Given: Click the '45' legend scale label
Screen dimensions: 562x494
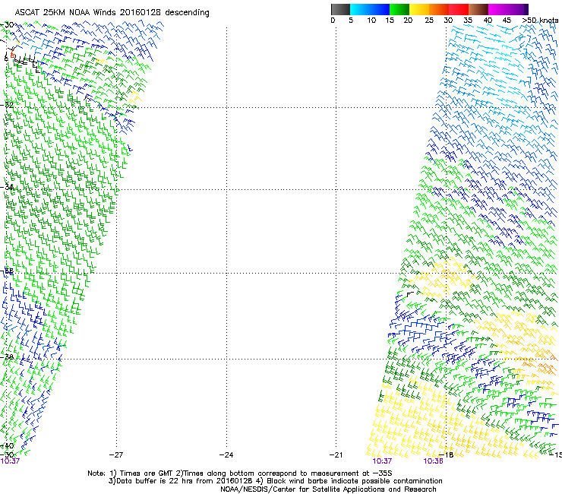Looking at the screenshot, I should pos(507,21).
